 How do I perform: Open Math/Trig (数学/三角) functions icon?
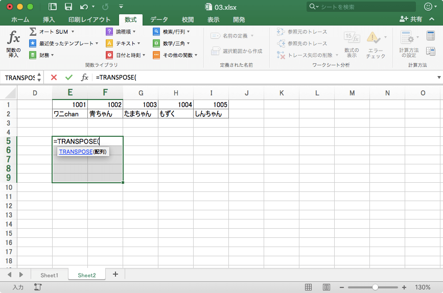(156, 43)
